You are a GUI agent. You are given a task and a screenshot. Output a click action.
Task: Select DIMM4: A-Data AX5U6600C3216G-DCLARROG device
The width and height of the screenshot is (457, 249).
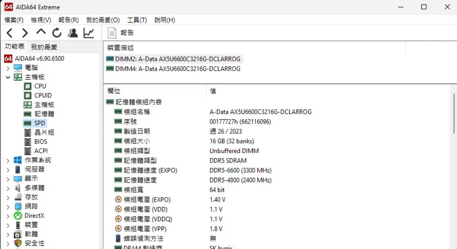pyautogui.click(x=178, y=69)
